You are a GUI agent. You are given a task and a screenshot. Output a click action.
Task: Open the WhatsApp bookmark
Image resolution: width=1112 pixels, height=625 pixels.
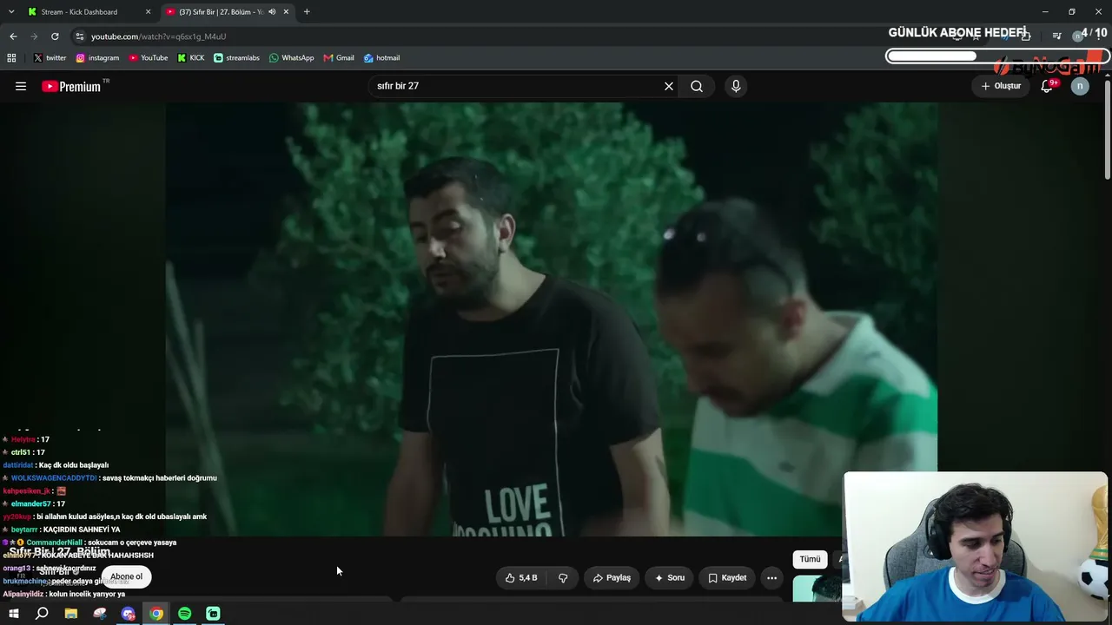coord(291,58)
